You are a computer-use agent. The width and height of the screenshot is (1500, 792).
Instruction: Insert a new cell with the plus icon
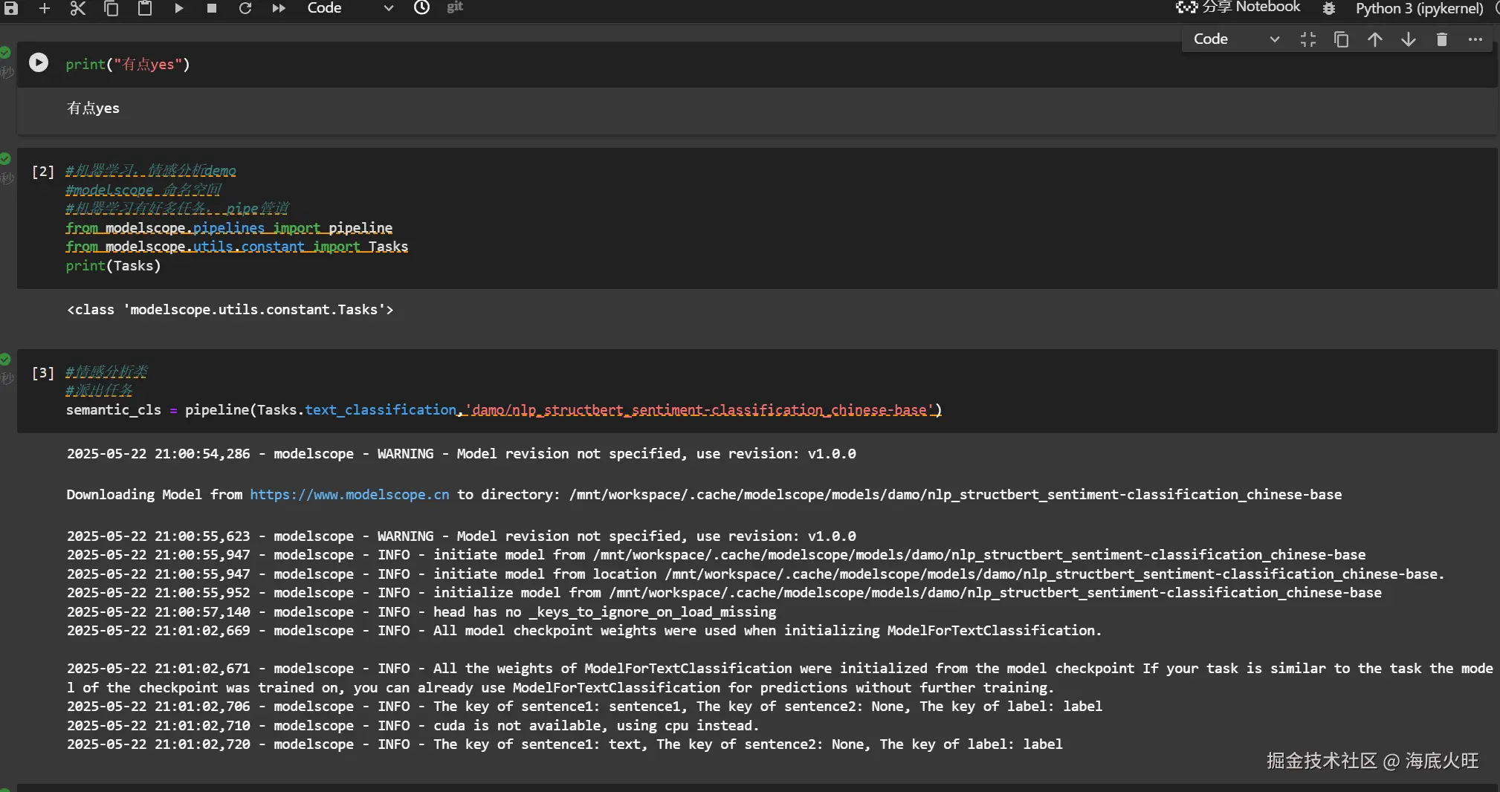point(45,8)
